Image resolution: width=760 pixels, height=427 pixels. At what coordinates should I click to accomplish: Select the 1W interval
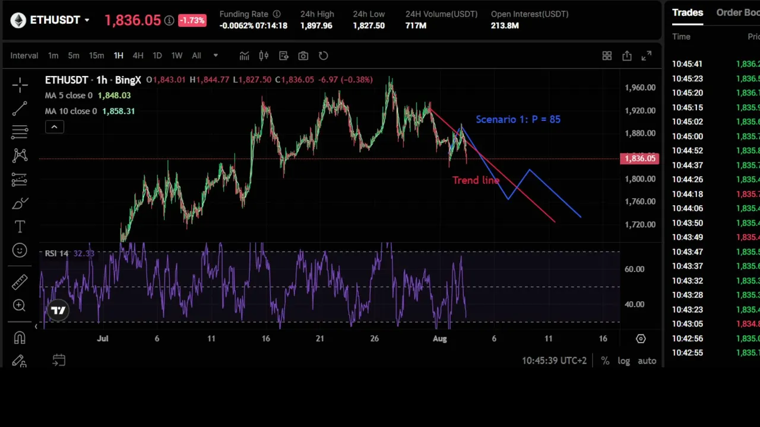(177, 56)
